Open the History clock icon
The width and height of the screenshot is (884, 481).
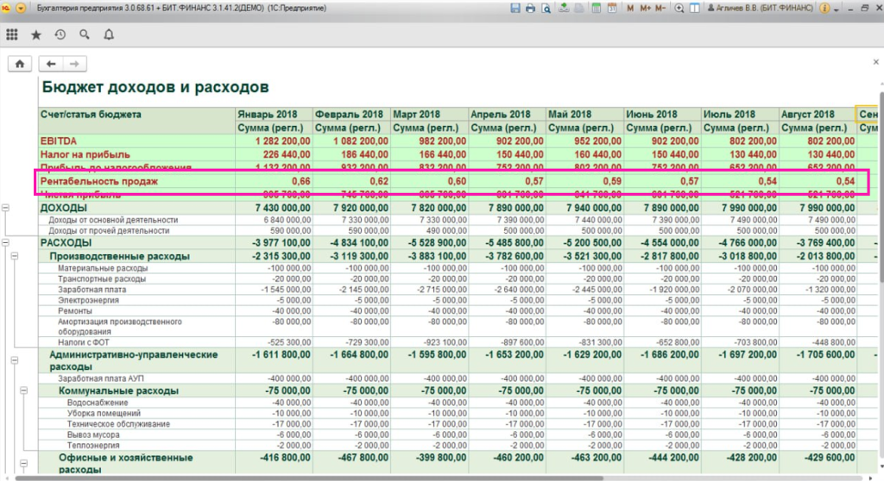click(x=60, y=35)
